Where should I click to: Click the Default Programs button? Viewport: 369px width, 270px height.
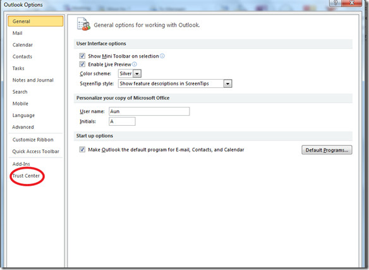pos(327,150)
